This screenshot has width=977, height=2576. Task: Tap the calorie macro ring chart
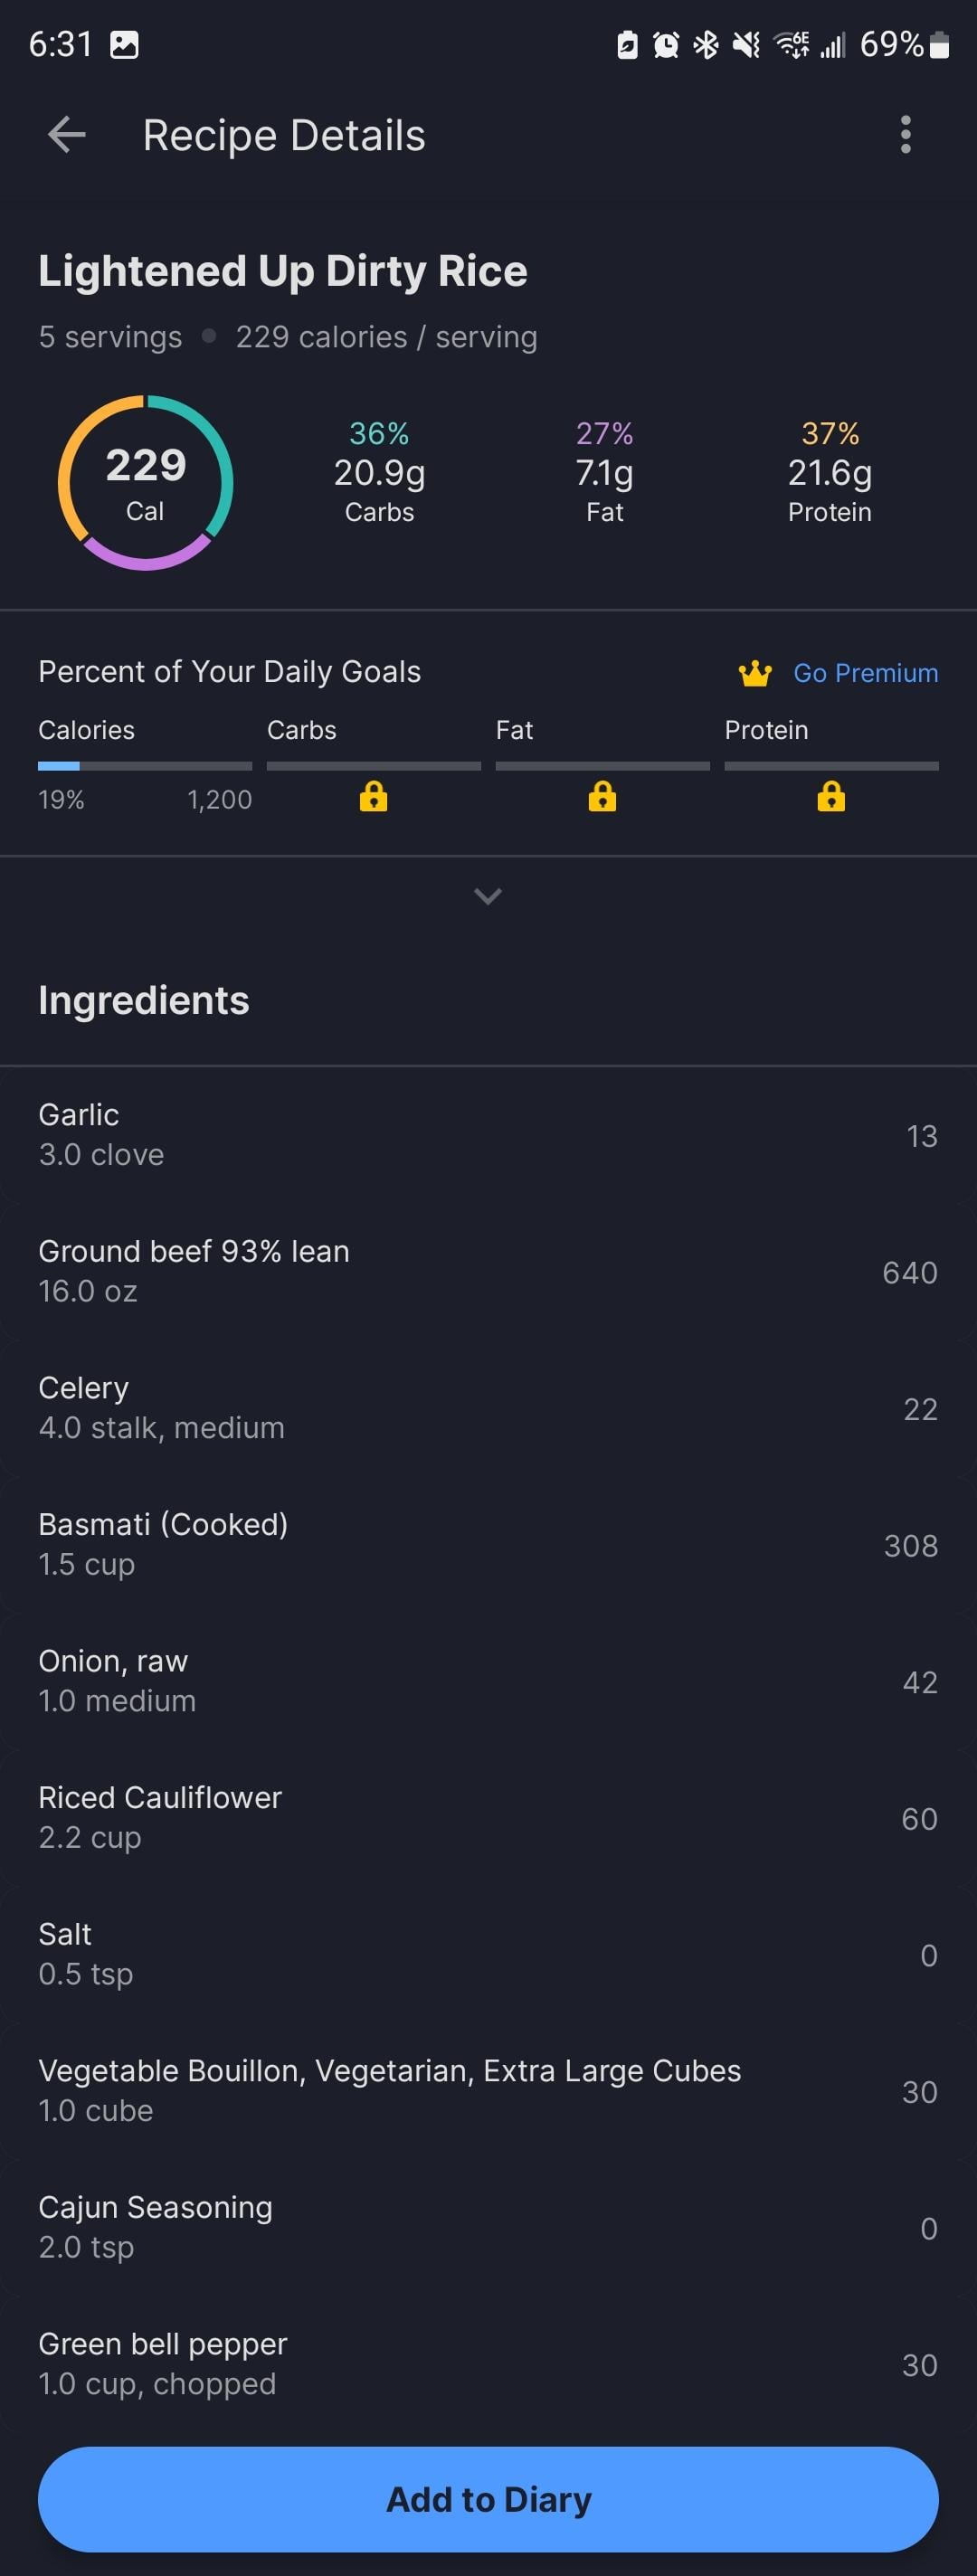[x=146, y=483]
